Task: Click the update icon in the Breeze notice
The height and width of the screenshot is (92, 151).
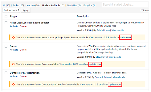Action: click(13, 64)
